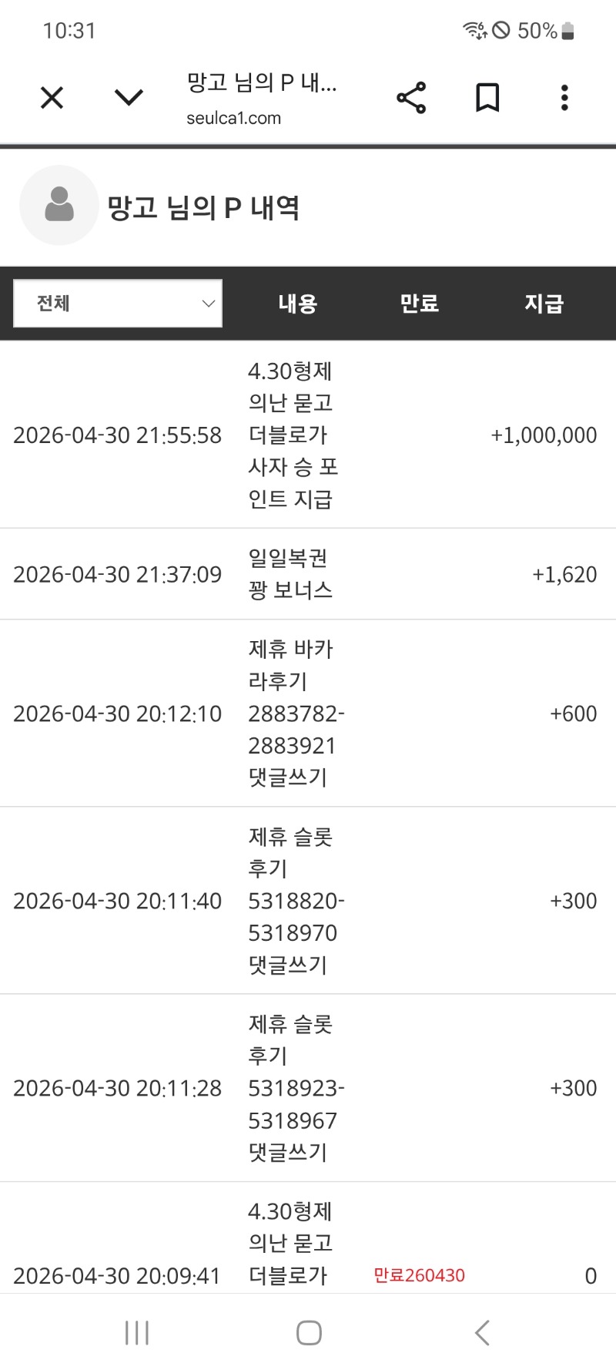This screenshot has height=1370, width=616.
Task: Bookmark this page with bookmark icon
Action: pyautogui.click(x=487, y=98)
